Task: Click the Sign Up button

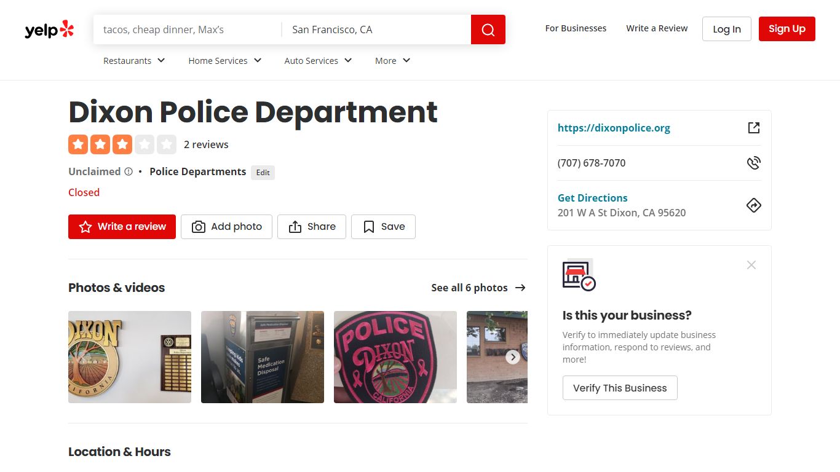Action: coord(787,29)
